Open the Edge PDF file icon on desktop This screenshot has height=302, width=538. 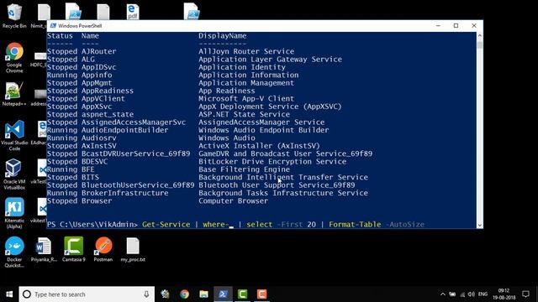[133, 11]
